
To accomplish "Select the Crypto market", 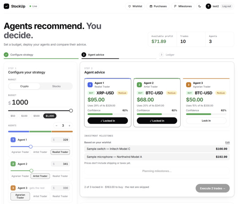I will (x=24, y=86).
